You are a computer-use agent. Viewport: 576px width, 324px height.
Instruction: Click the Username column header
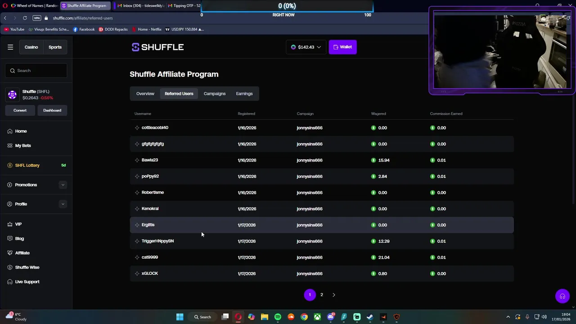coord(143,114)
